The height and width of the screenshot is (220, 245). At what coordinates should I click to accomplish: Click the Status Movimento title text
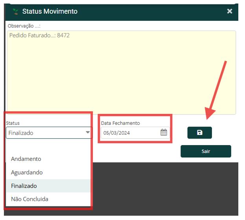(50, 11)
